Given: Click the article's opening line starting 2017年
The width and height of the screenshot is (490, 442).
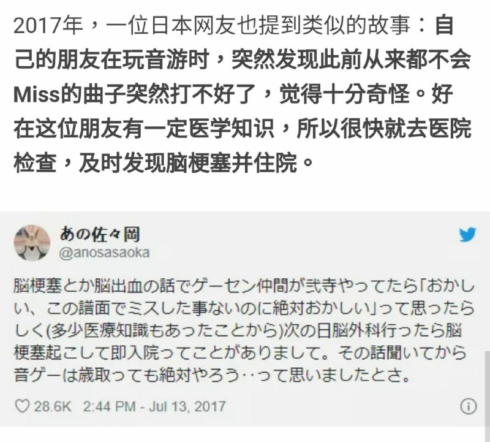Looking at the screenshot, I should (x=233, y=26).
